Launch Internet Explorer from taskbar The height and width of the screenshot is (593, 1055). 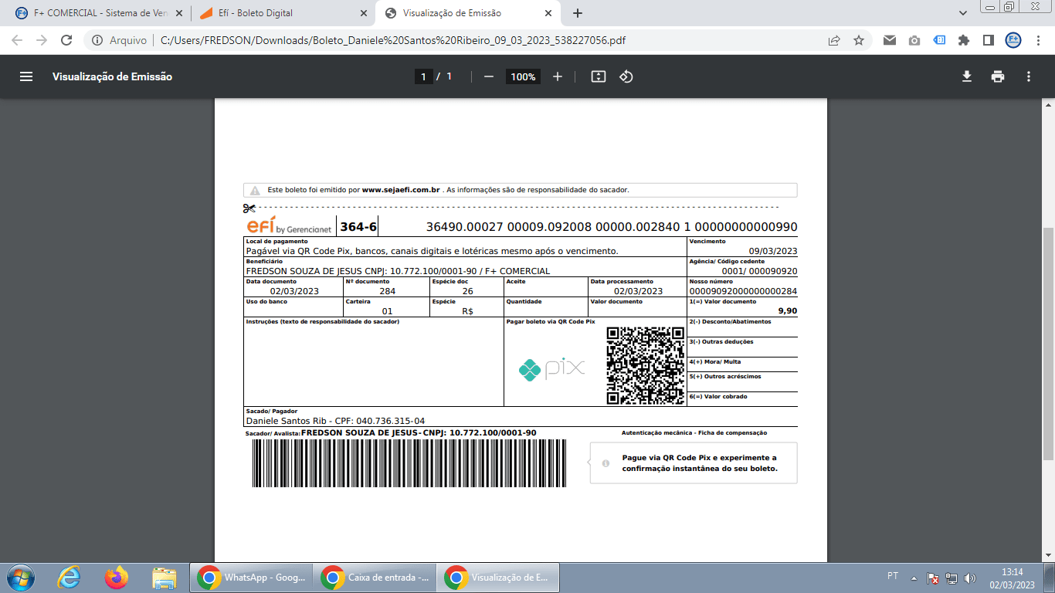point(69,578)
